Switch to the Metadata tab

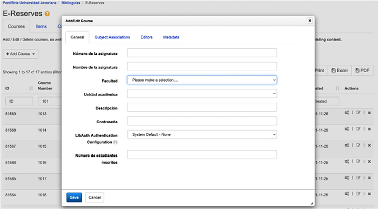point(171,37)
